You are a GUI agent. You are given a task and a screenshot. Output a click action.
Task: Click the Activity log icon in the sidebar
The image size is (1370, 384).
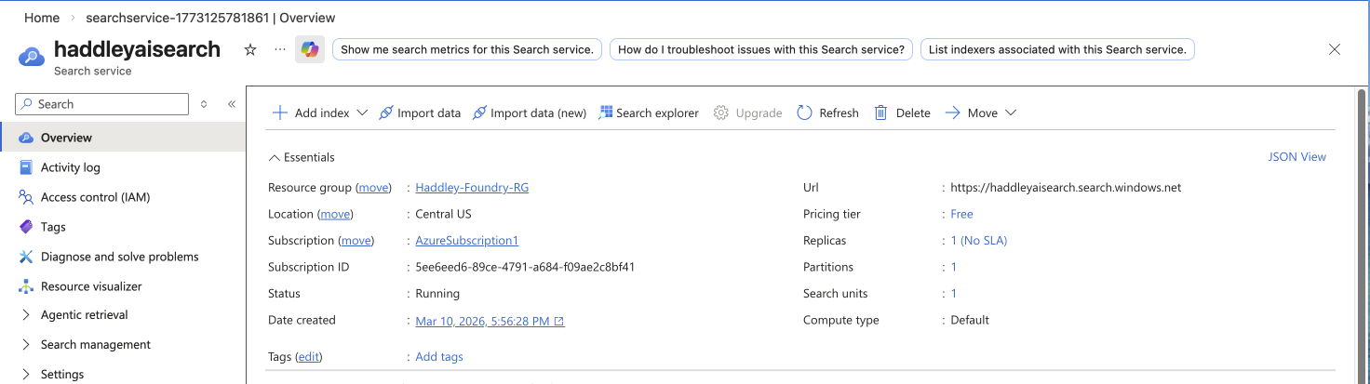(x=26, y=167)
